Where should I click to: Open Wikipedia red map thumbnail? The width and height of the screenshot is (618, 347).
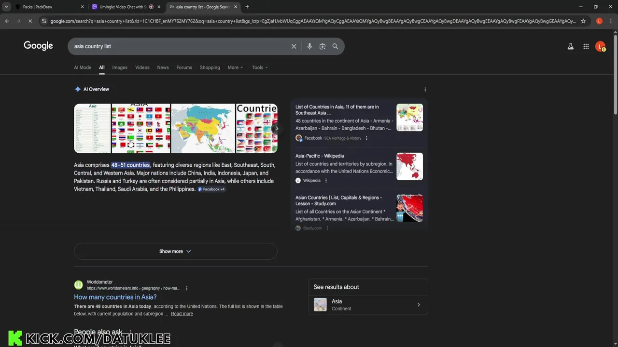[409, 166]
